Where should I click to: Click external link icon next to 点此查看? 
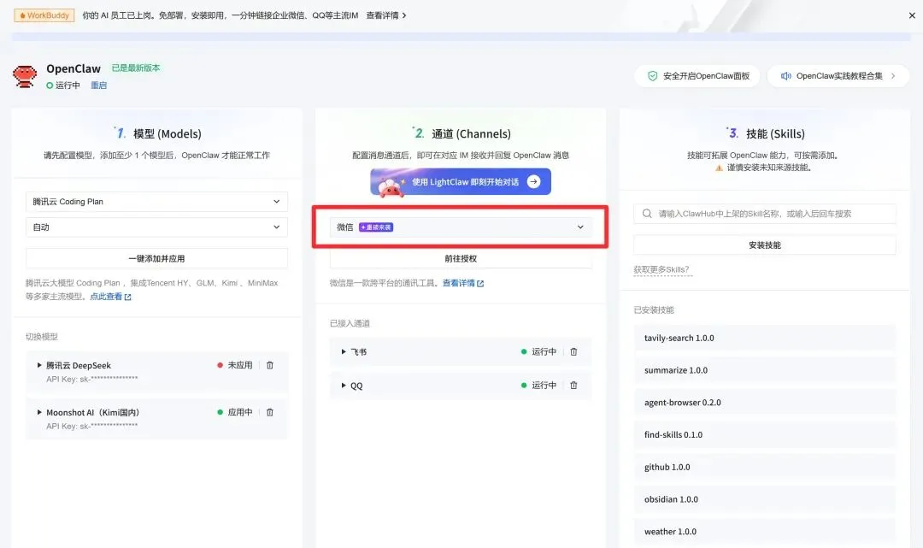click(x=127, y=298)
